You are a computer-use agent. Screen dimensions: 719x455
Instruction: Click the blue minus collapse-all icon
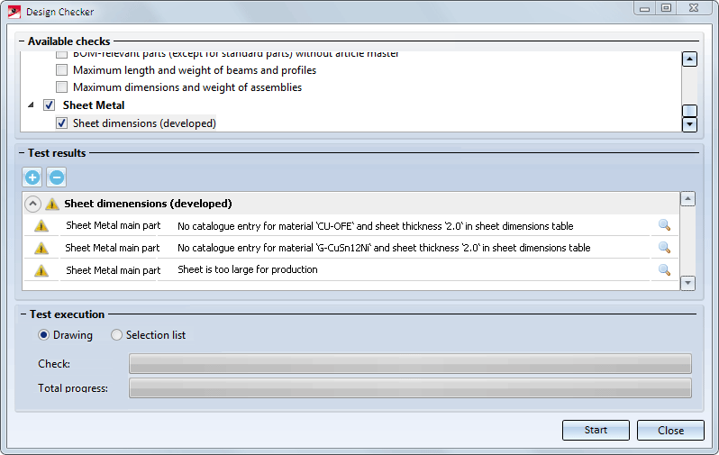(x=56, y=177)
